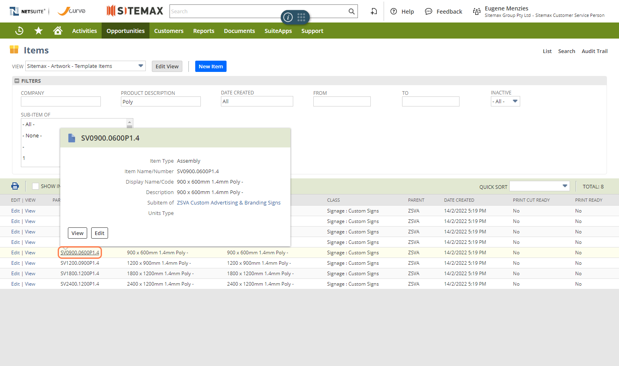The image size is (619, 366).
Task: Go to the Home house icon
Action: [x=58, y=31]
